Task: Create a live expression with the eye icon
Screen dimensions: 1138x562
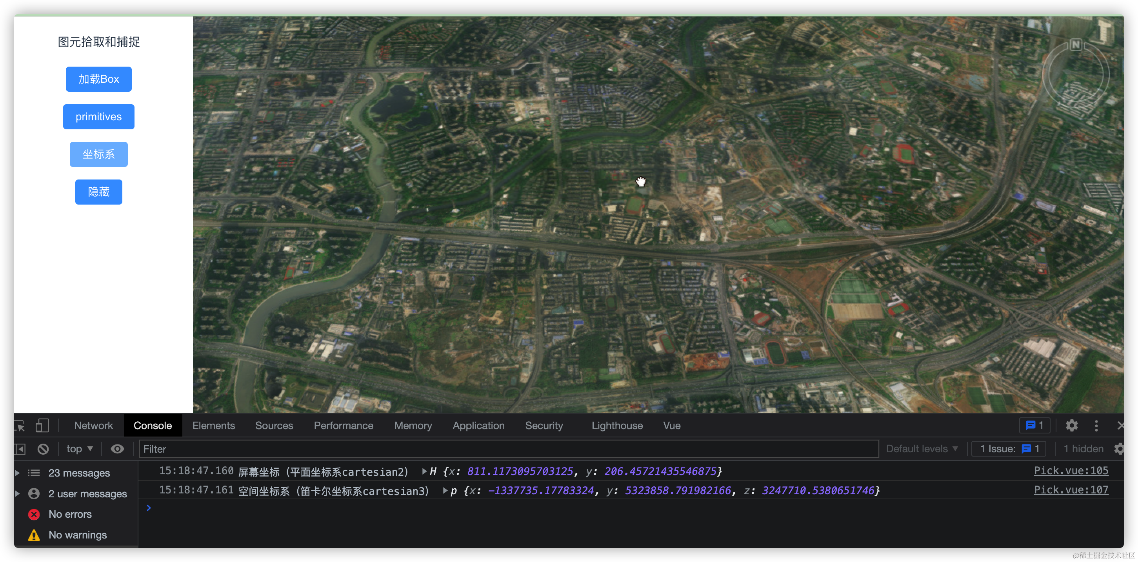Action: [117, 448]
